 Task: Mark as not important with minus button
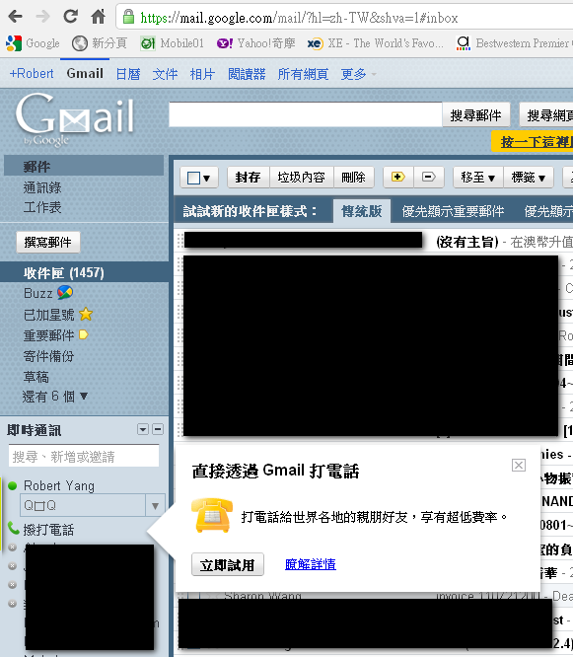click(x=428, y=178)
